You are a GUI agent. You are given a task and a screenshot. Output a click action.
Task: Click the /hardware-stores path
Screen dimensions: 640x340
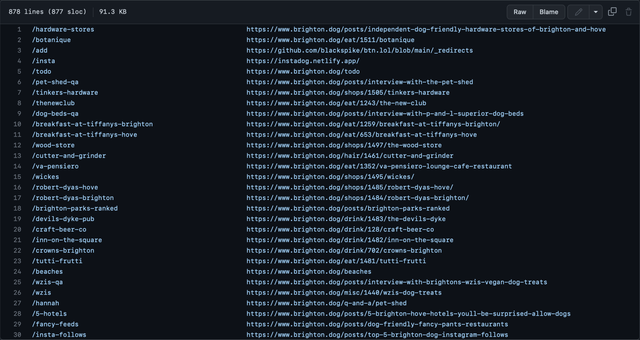point(63,29)
